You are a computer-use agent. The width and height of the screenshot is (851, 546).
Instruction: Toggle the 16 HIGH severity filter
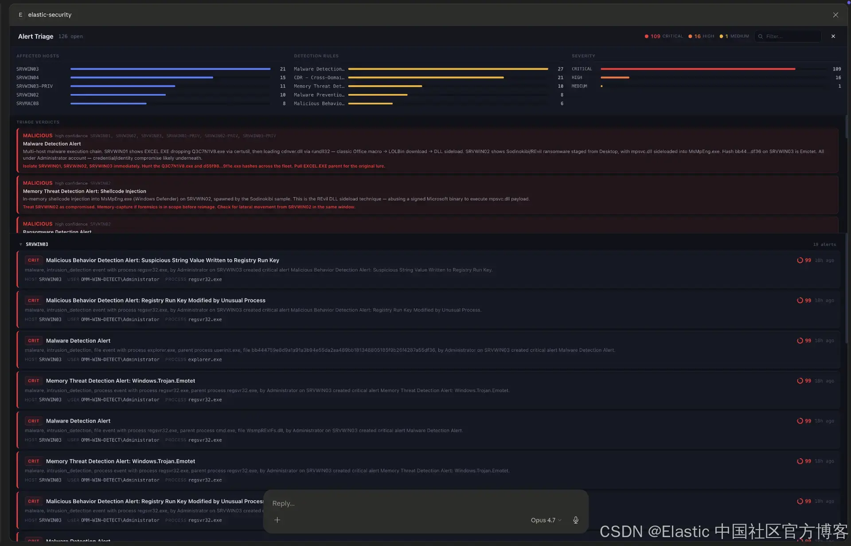(704, 36)
